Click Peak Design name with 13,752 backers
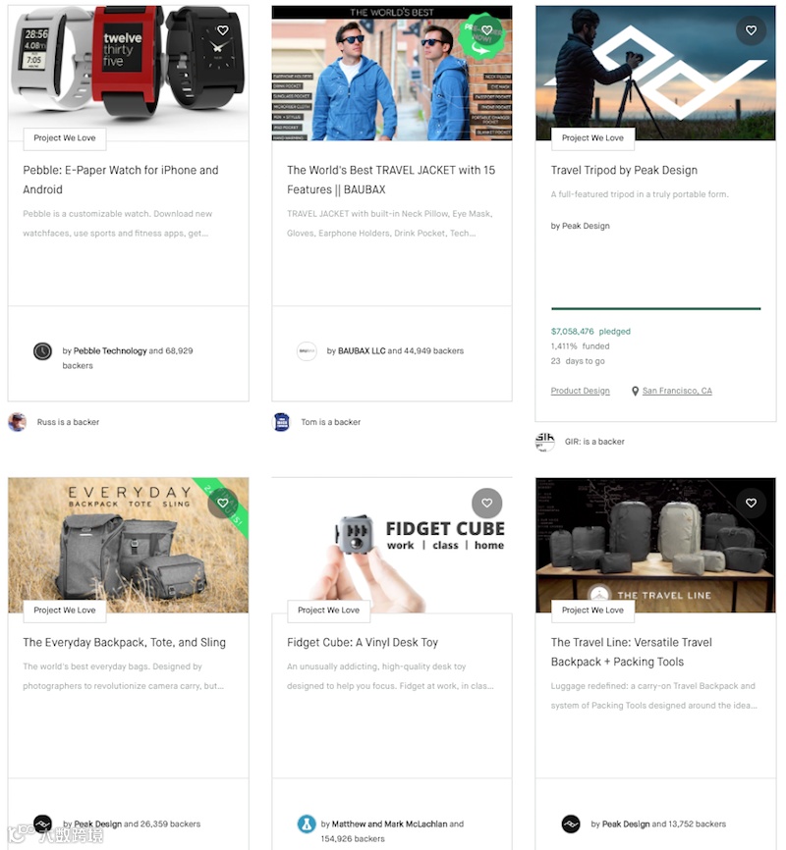The height and width of the screenshot is (850, 786). point(626,823)
